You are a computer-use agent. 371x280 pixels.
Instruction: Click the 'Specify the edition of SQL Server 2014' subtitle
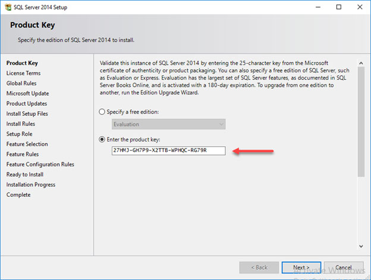pos(76,40)
